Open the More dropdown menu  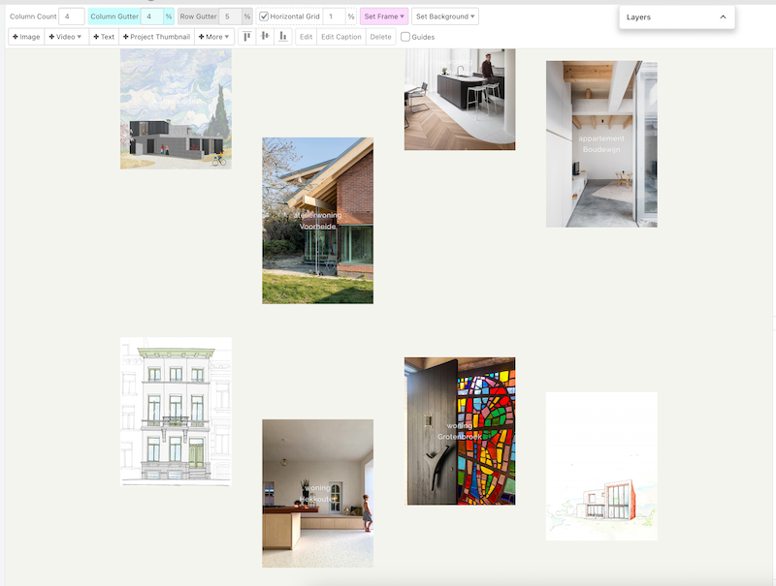pyautogui.click(x=213, y=37)
